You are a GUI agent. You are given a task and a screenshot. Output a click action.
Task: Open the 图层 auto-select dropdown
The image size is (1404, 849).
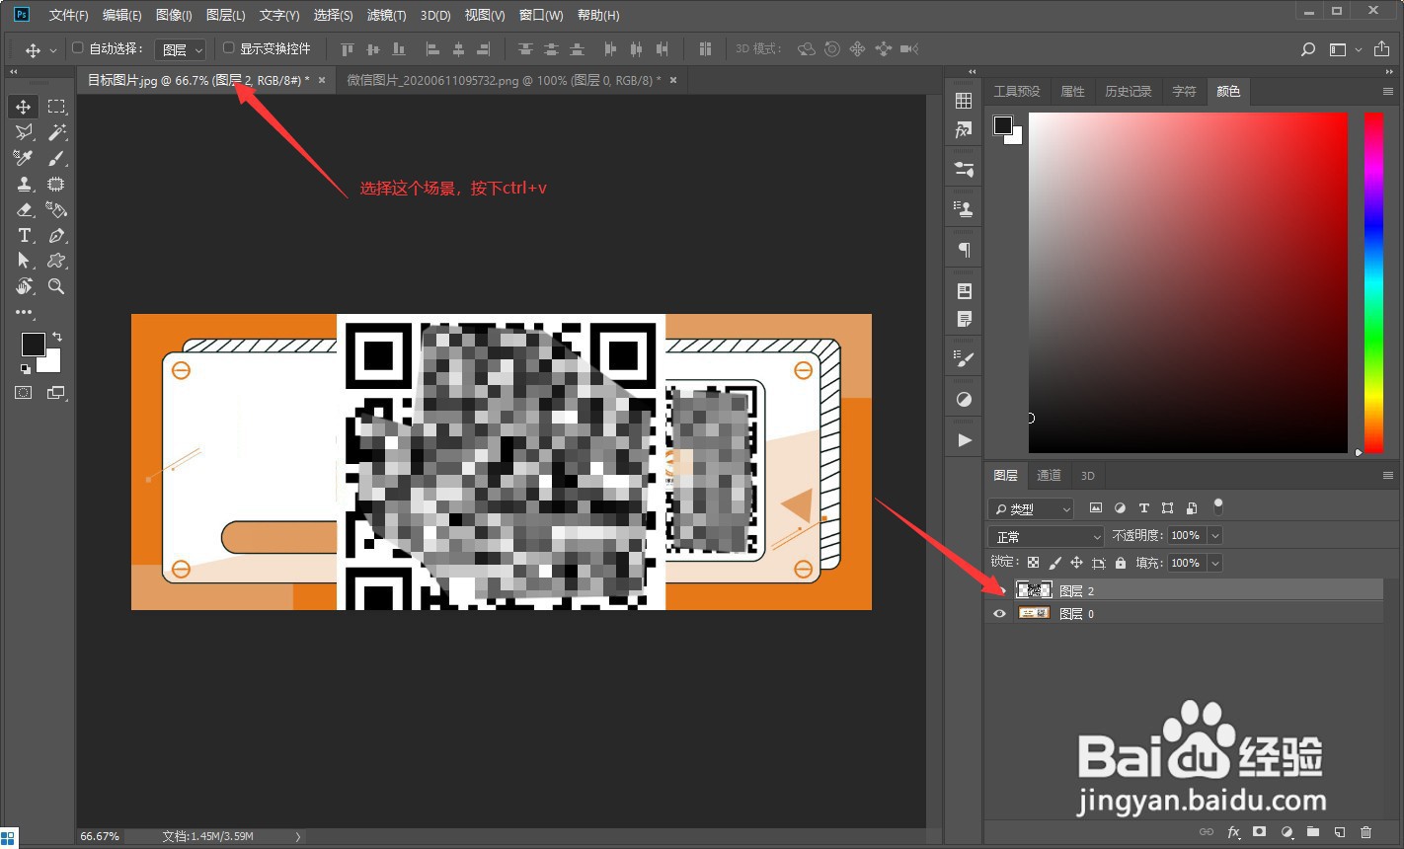tap(182, 49)
